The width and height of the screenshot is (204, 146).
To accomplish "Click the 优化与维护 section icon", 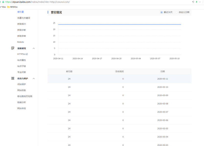I will (13, 78).
